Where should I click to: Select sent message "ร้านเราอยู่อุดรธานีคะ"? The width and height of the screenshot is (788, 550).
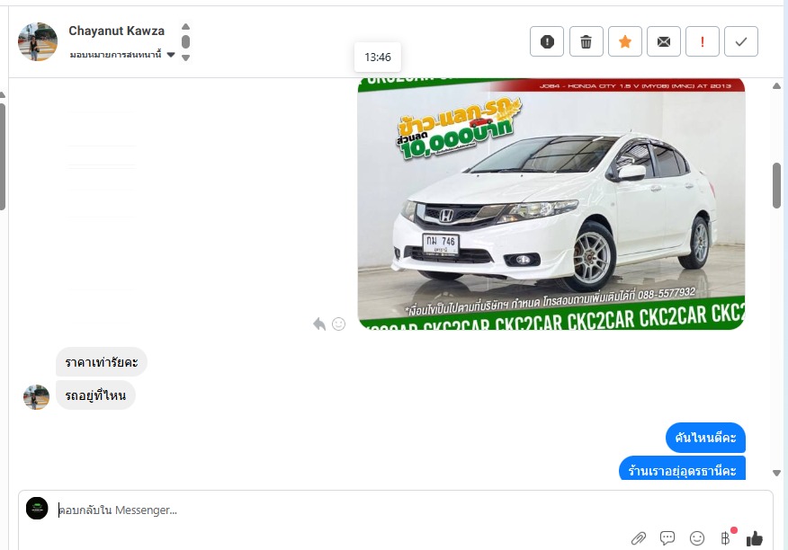coord(682,468)
